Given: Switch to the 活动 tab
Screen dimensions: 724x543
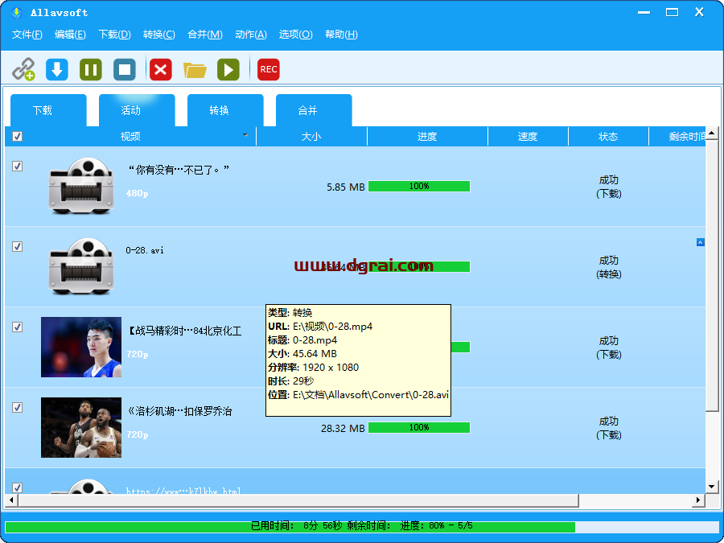Looking at the screenshot, I should click(137, 110).
